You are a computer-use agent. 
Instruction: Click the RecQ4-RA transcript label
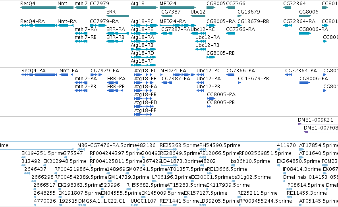click(x=33, y=21)
